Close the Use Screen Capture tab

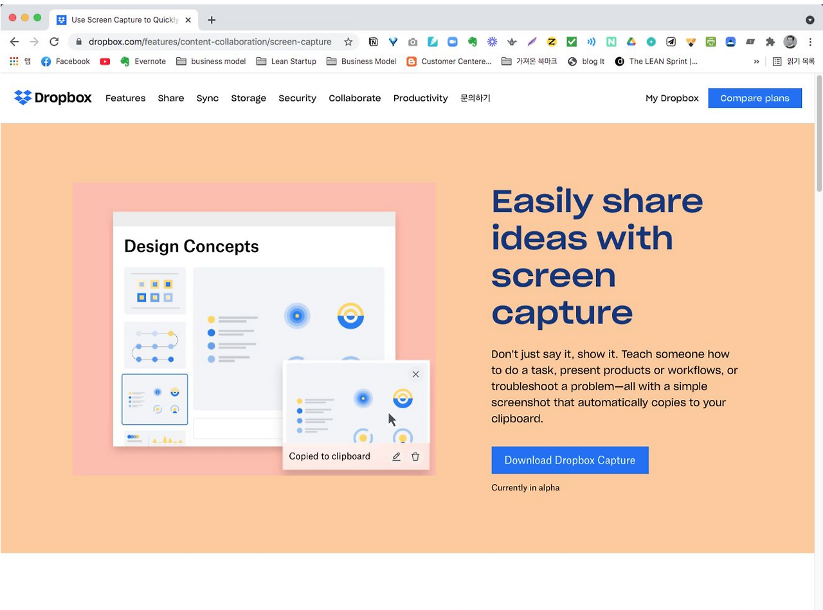188,20
